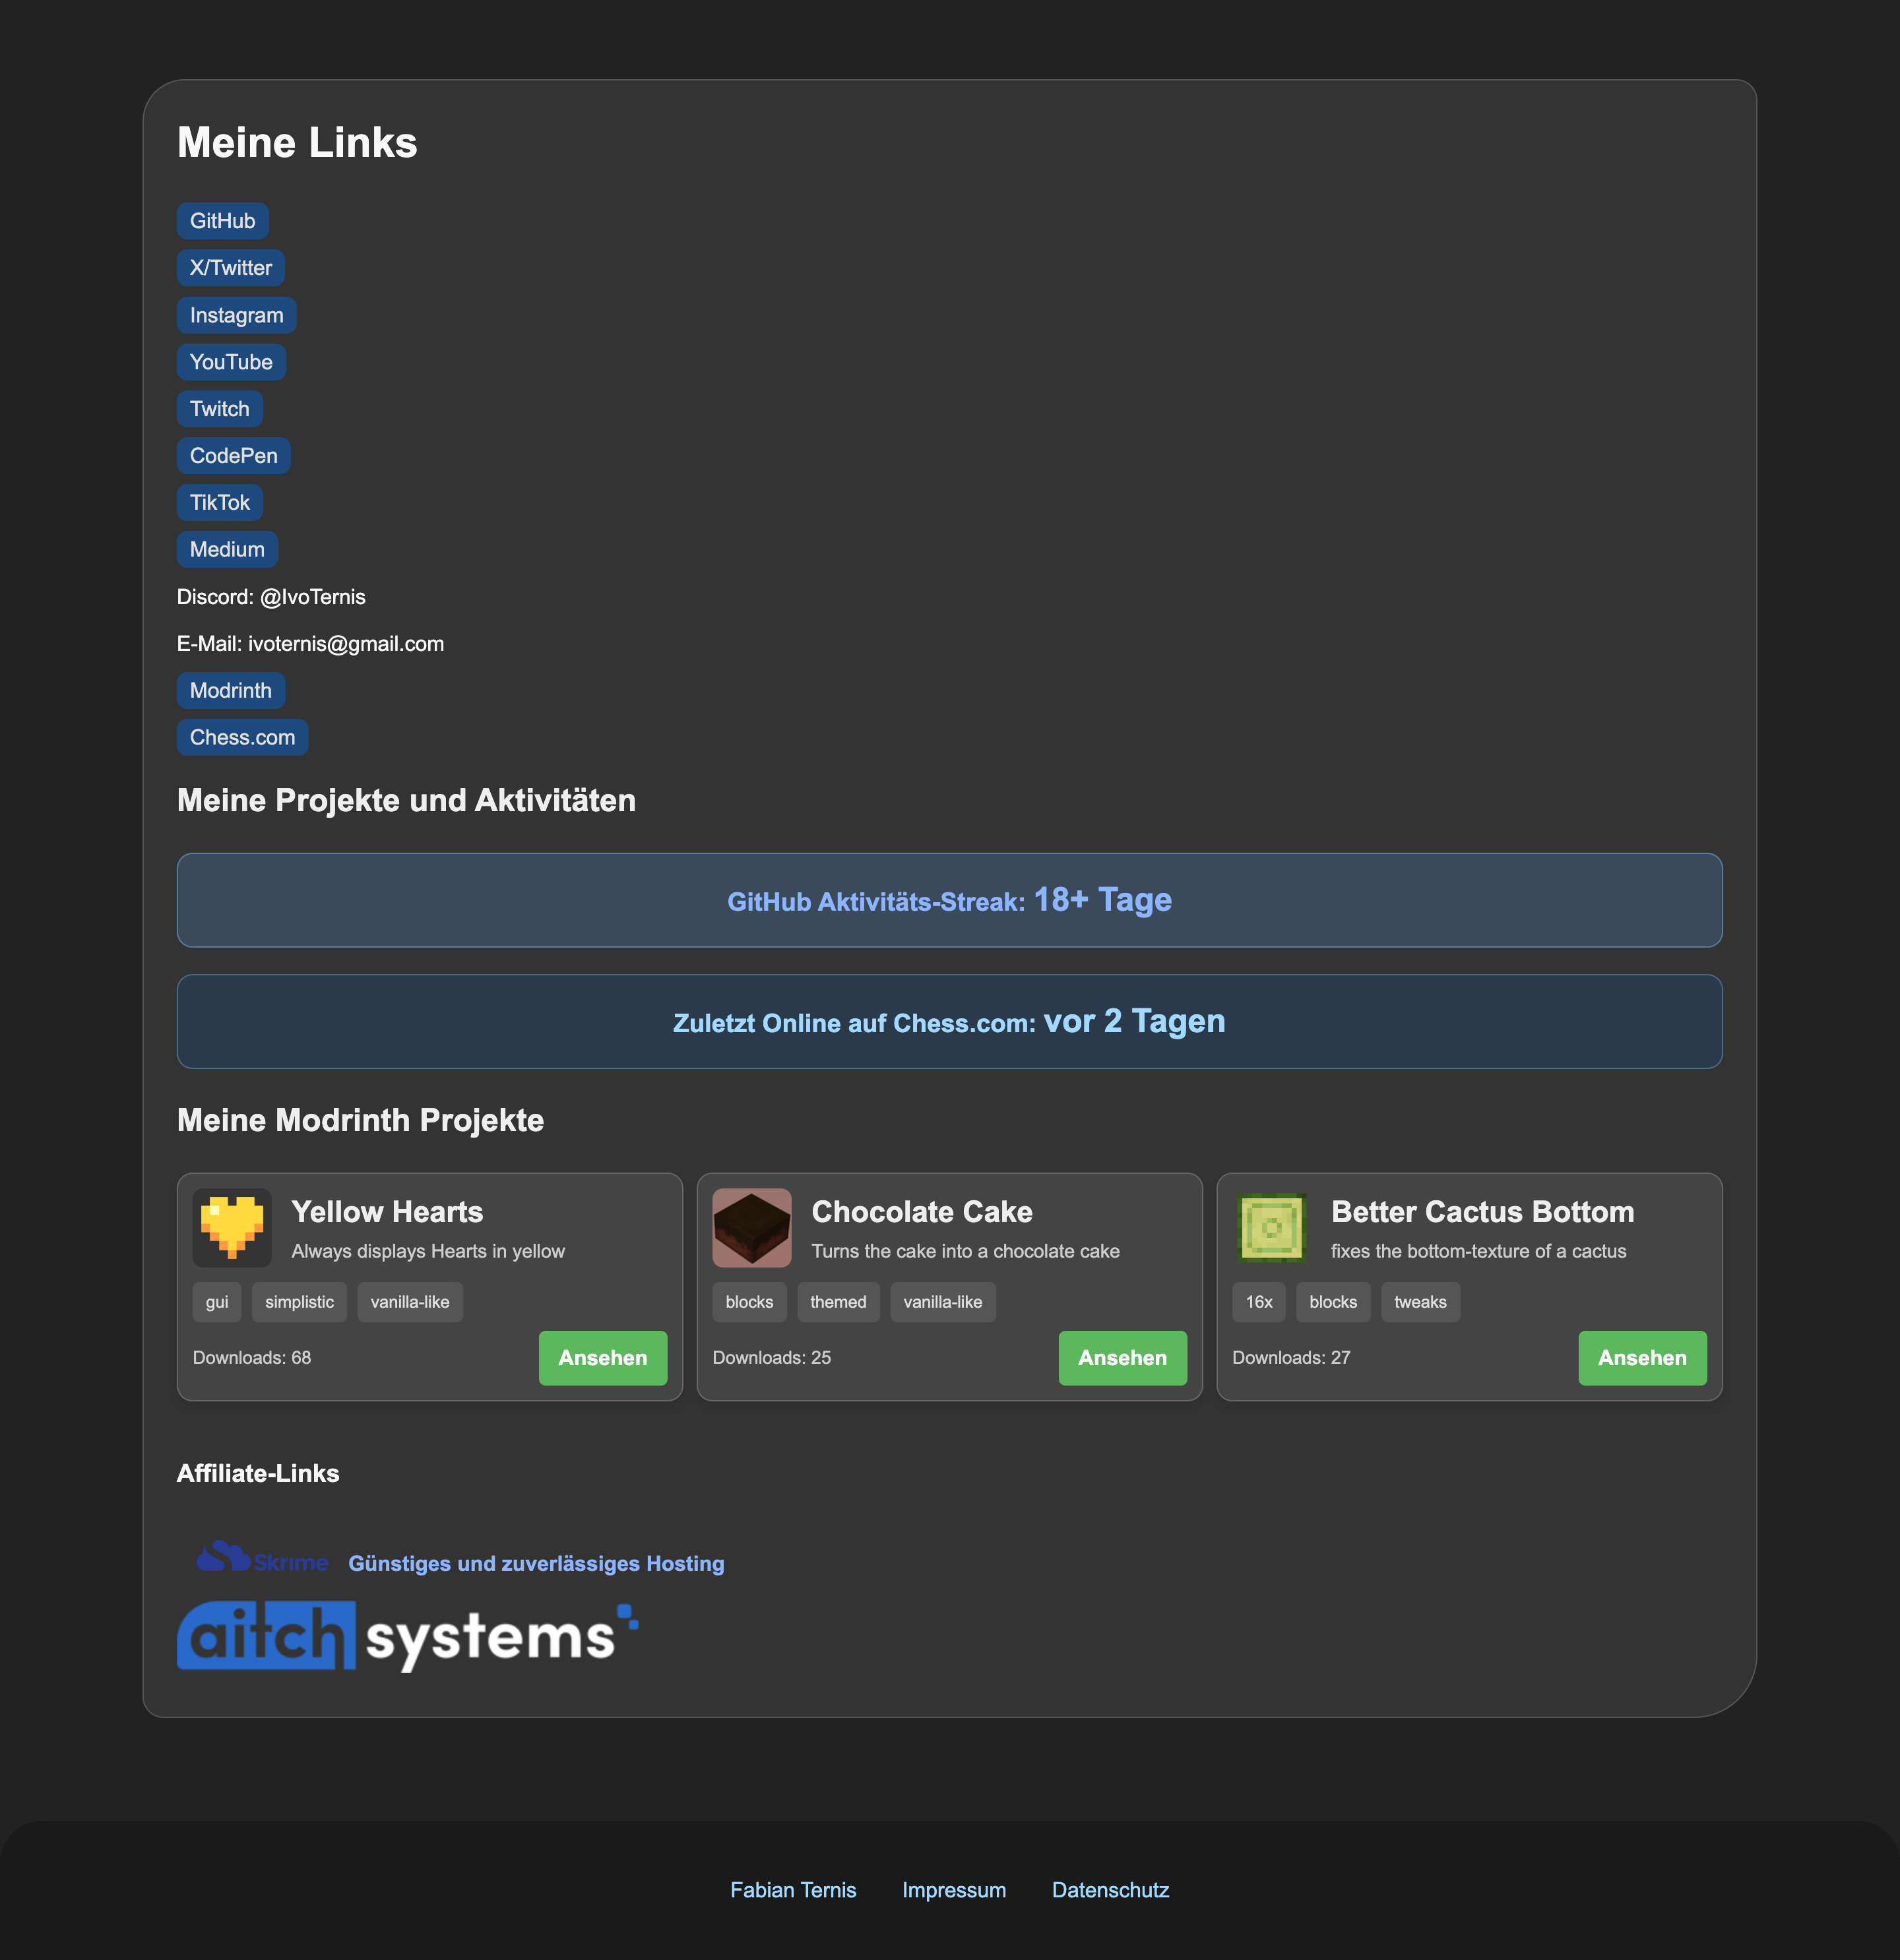
Task: Open the Günstiges und zuverlässiges Hosting link
Action: pyautogui.click(x=536, y=1564)
